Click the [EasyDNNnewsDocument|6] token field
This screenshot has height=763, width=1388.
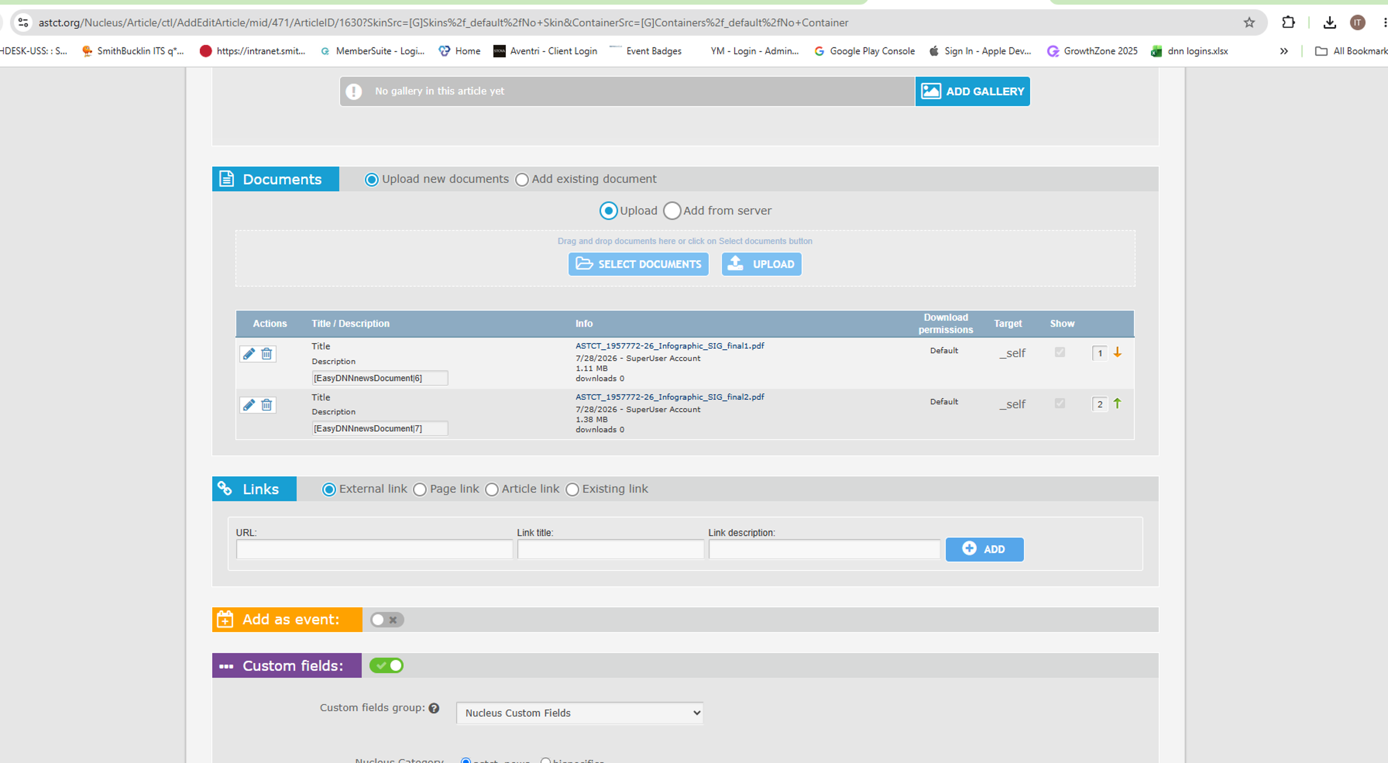pyautogui.click(x=379, y=378)
